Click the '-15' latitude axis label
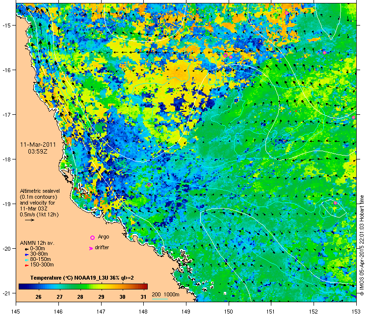This screenshot has height=314, width=368. pos(6,25)
